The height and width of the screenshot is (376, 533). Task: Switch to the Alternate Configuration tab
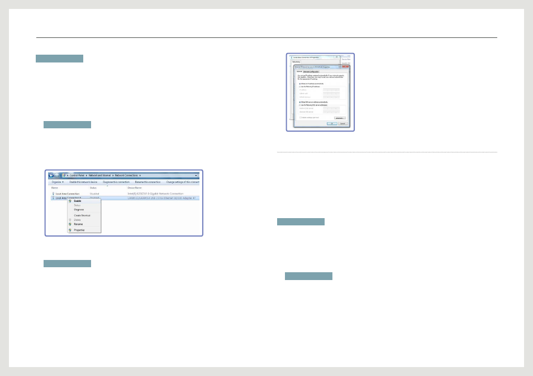pos(311,71)
